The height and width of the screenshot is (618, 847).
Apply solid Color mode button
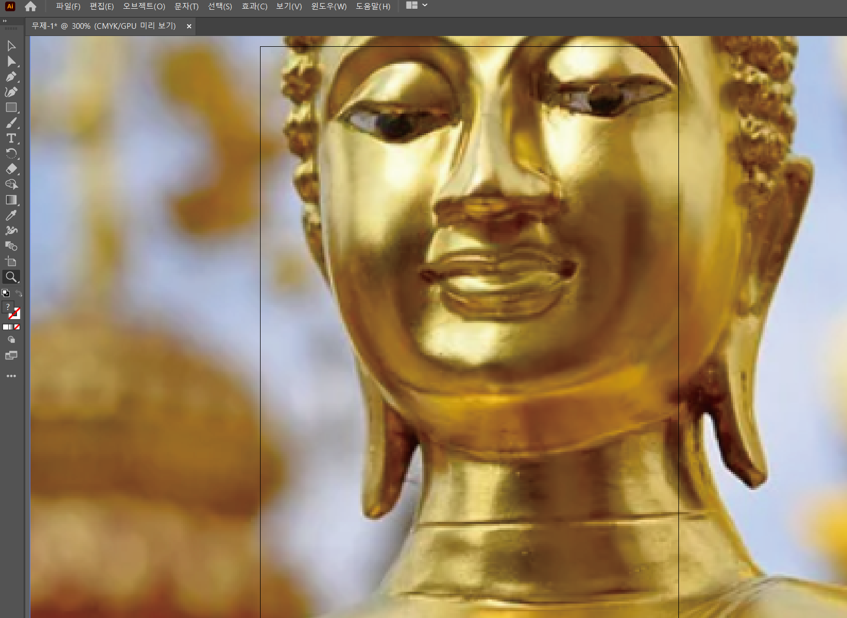pos(5,327)
